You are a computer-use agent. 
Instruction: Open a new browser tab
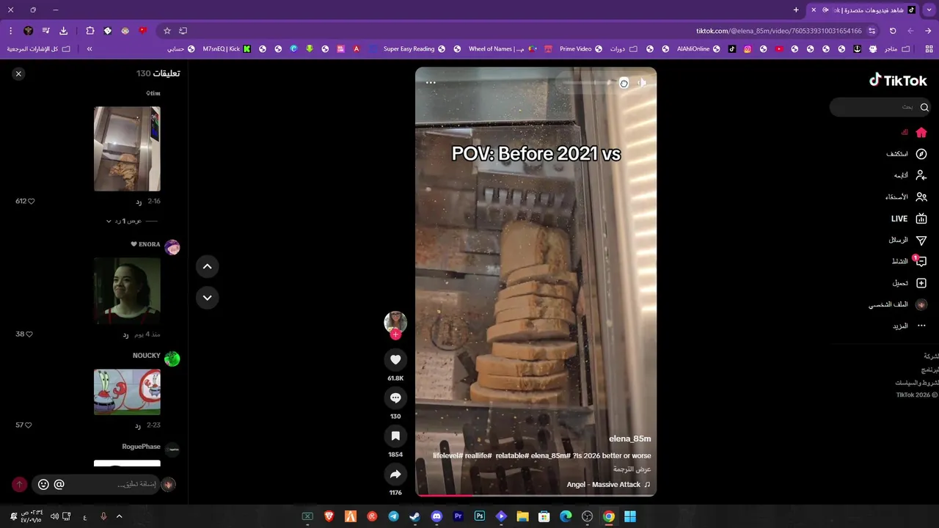click(x=796, y=10)
